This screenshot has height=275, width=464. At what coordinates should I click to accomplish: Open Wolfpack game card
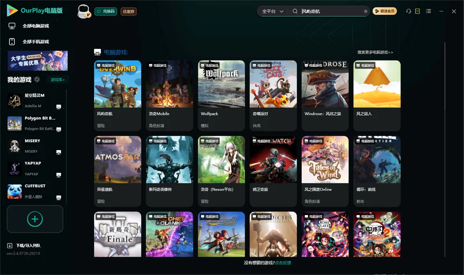click(x=221, y=95)
